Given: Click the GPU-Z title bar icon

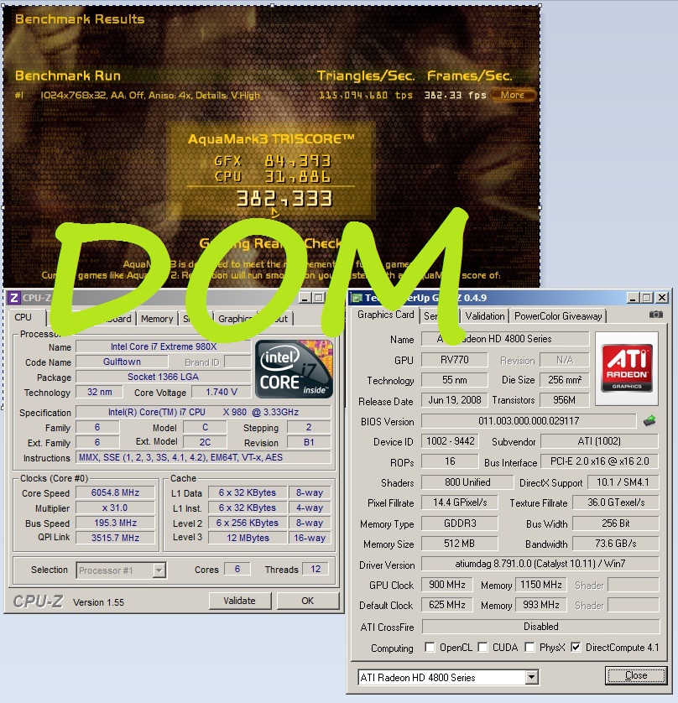Looking at the screenshot, I should tap(357, 298).
